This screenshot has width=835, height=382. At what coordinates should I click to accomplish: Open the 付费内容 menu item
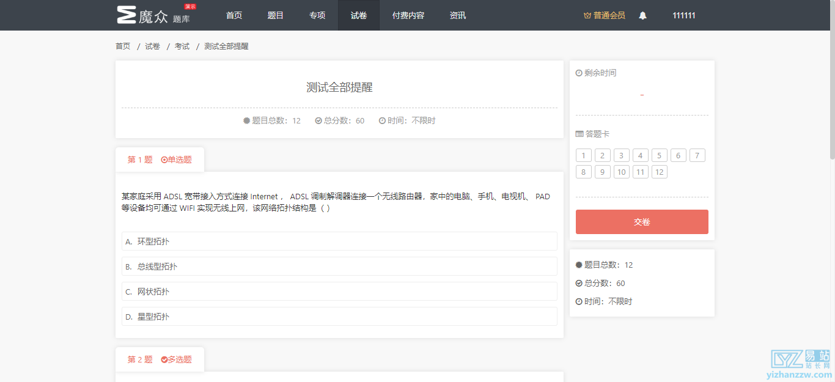408,15
